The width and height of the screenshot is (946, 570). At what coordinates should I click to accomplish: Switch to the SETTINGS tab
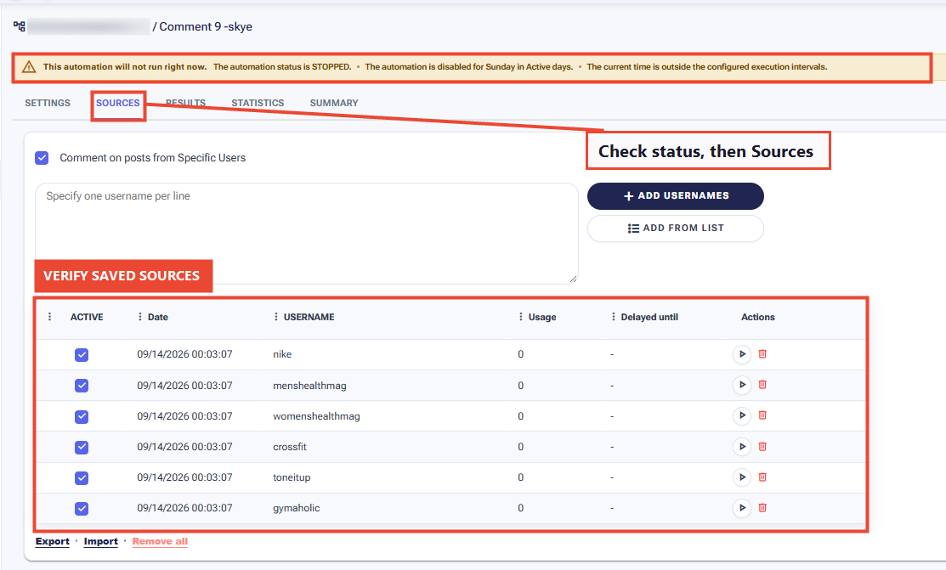48,103
